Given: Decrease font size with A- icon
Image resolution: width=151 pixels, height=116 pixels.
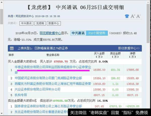Looking at the screenshot, I should [x=138, y=16].
